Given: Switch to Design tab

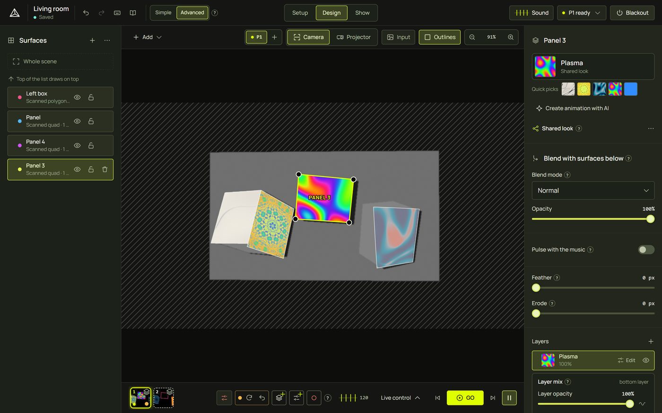Looking at the screenshot, I should [x=331, y=13].
